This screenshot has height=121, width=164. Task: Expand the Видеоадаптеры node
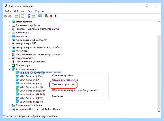click(x=9, y=22)
